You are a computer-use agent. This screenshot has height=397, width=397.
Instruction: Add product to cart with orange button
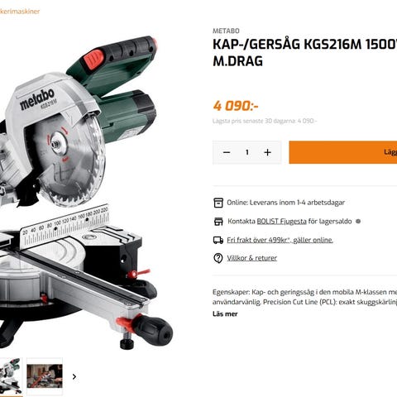(343, 152)
